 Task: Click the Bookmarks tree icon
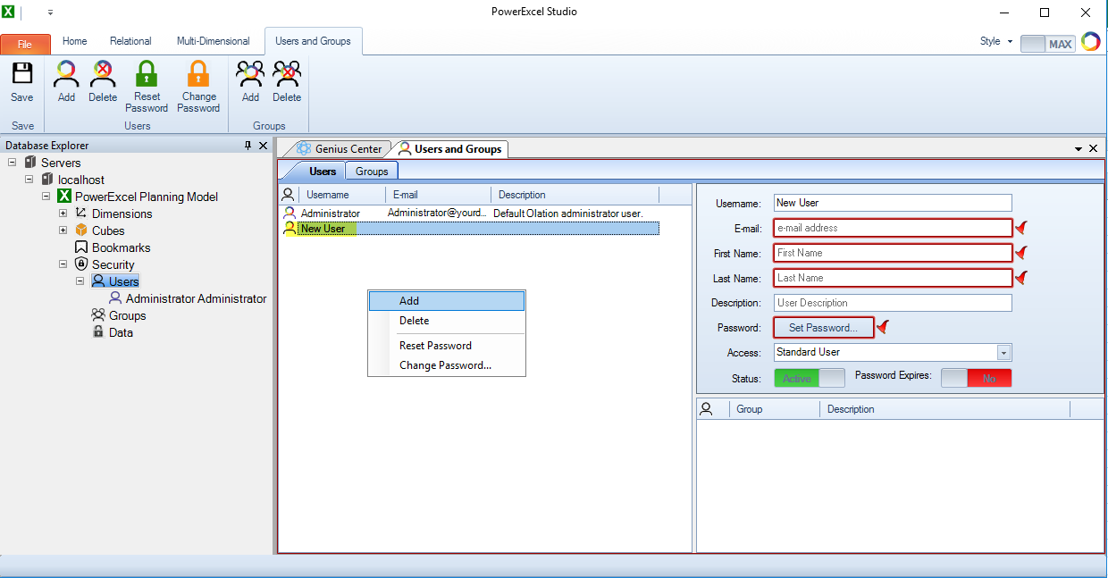pos(81,247)
